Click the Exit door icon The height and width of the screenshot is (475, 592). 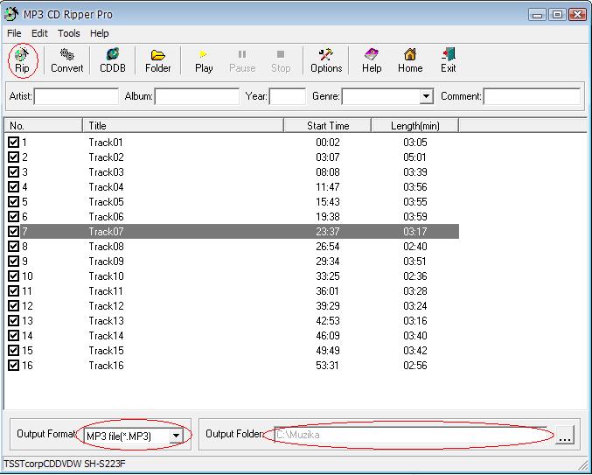pos(448,61)
